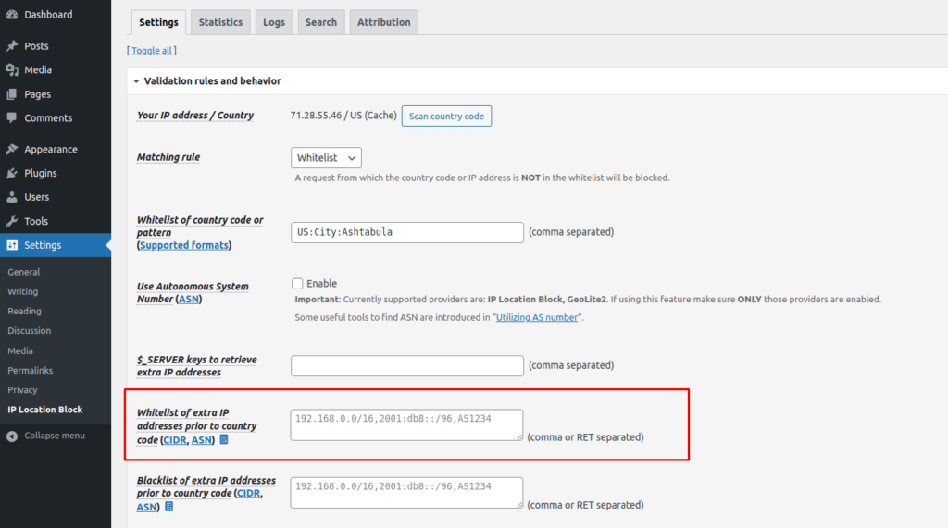
Task: Open the Reading settings submenu item
Action: [x=24, y=311]
